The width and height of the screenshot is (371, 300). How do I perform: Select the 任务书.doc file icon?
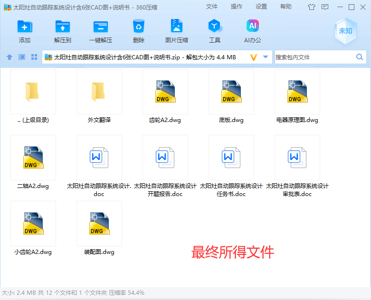[x=231, y=158]
